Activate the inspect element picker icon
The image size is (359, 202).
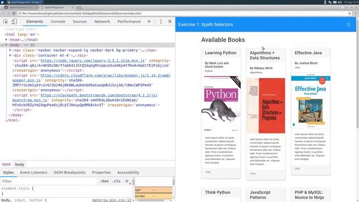click(6, 21)
